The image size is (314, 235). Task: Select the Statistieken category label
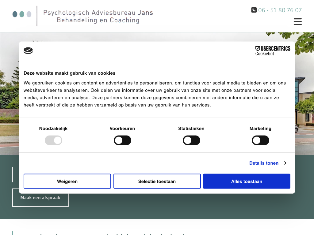tap(191, 129)
